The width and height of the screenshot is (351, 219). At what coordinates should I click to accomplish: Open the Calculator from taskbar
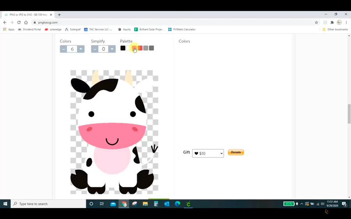point(156,204)
